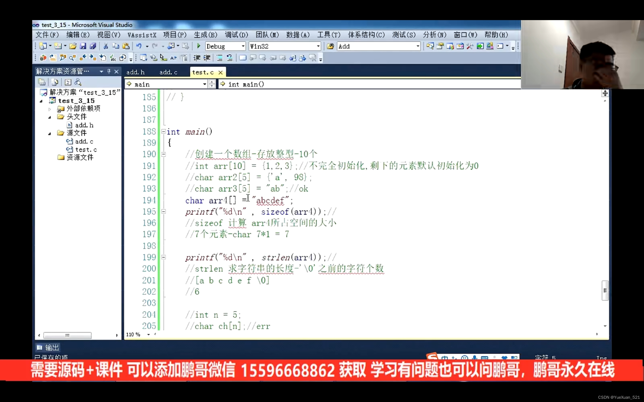Screen dimensions: 644x402
Task: Click the VAssistX spell check abc icon
Action: coord(113,58)
